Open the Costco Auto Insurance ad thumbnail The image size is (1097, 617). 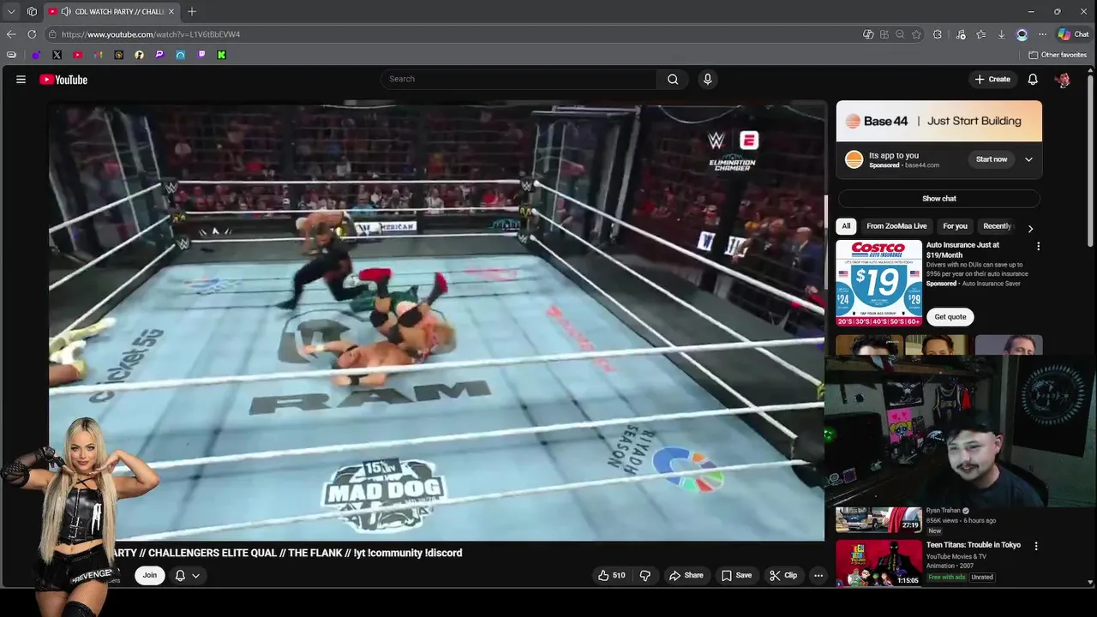click(x=878, y=283)
